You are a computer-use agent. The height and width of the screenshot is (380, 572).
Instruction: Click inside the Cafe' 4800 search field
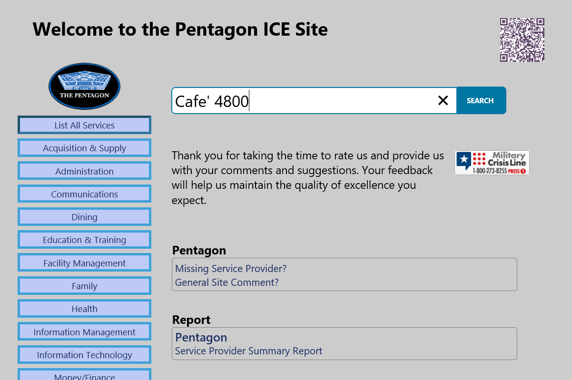tap(305, 101)
